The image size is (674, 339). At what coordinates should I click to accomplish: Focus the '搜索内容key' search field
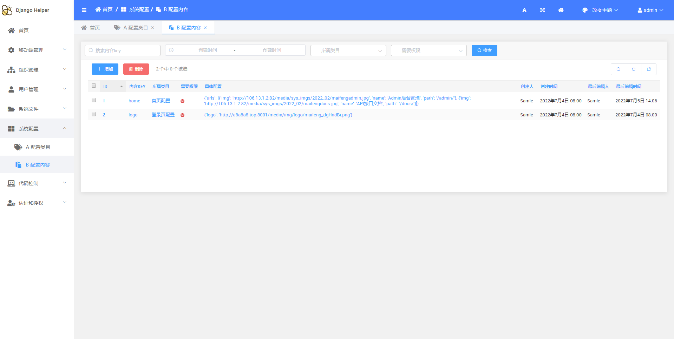123,50
